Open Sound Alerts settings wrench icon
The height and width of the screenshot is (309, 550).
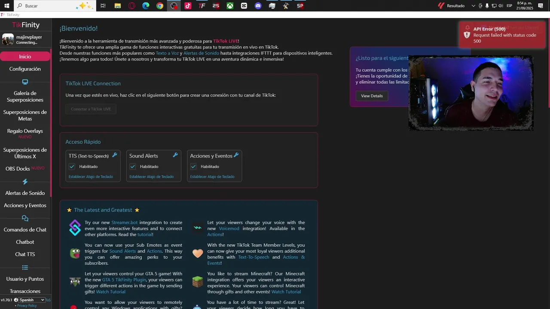point(175,155)
